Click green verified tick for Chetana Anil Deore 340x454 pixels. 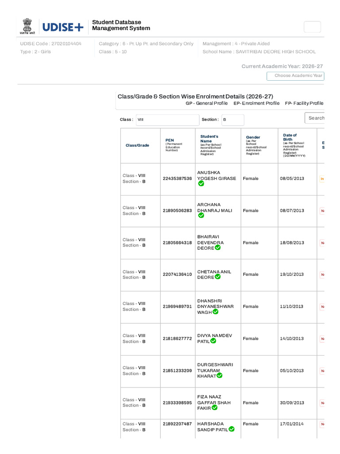(x=218, y=277)
